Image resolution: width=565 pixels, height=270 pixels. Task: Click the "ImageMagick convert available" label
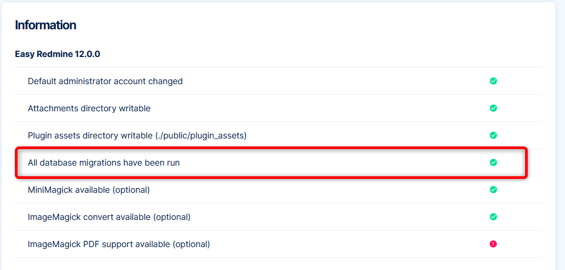point(88,217)
